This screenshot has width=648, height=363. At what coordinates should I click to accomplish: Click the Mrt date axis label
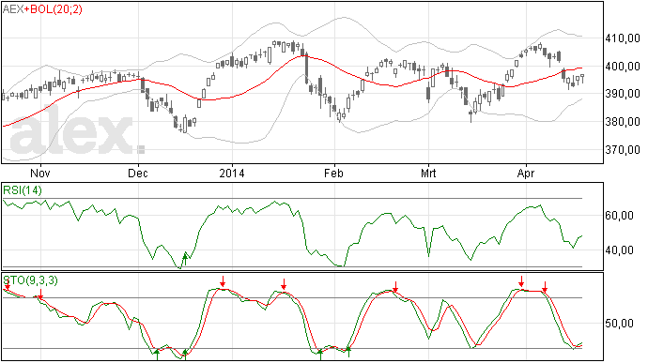click(x=428, y=173)
